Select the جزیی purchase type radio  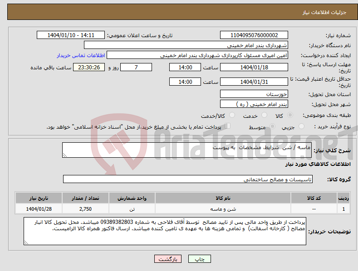tap(301, 126)
